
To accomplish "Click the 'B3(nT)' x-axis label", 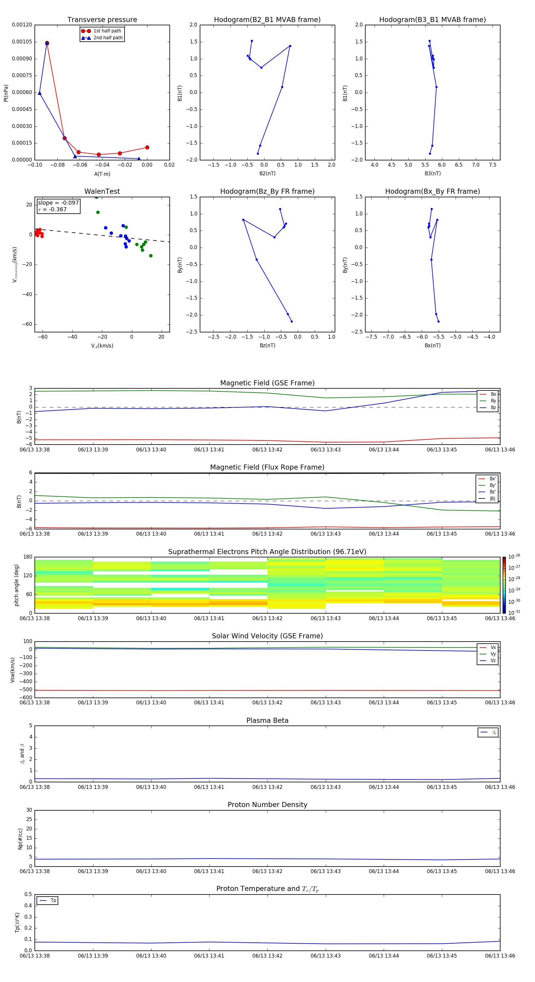I will (x=432, y=173).
